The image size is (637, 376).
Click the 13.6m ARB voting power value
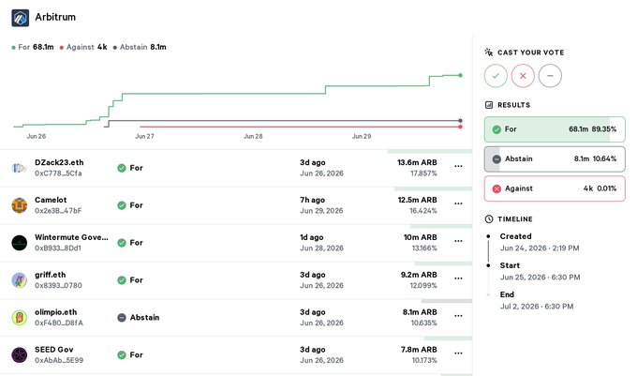417,162
